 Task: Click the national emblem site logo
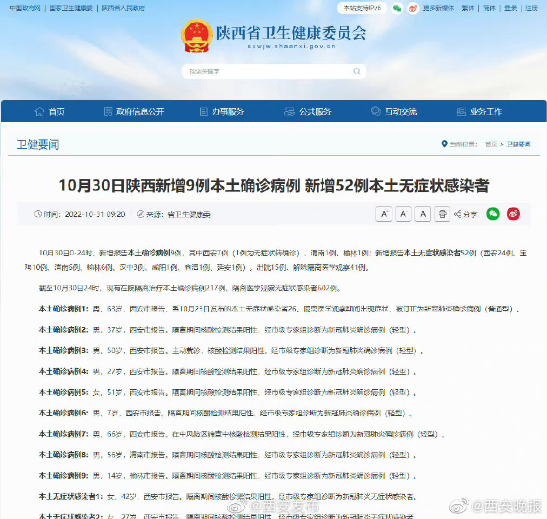(x=196, y=35)
